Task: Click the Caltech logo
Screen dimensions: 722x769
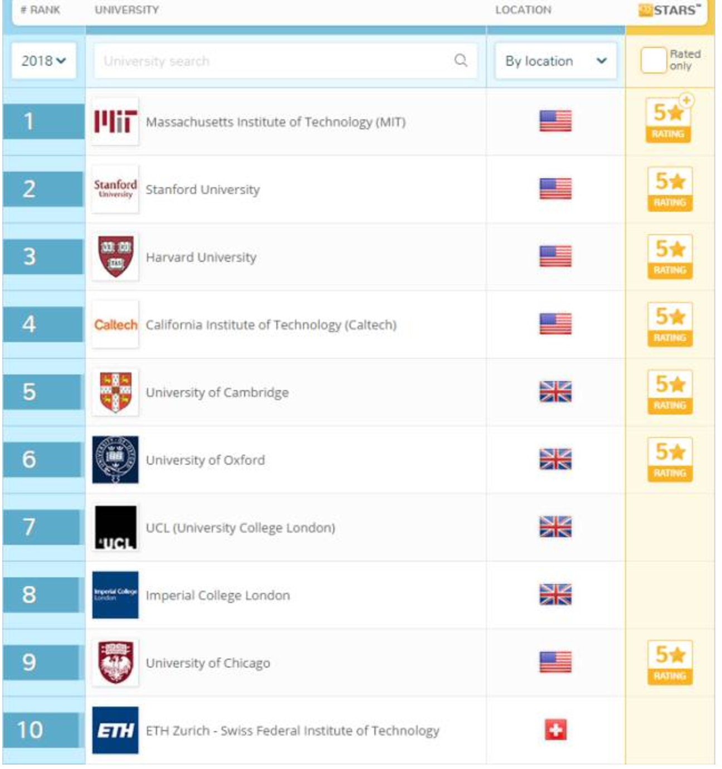Action: coord(115,325)
